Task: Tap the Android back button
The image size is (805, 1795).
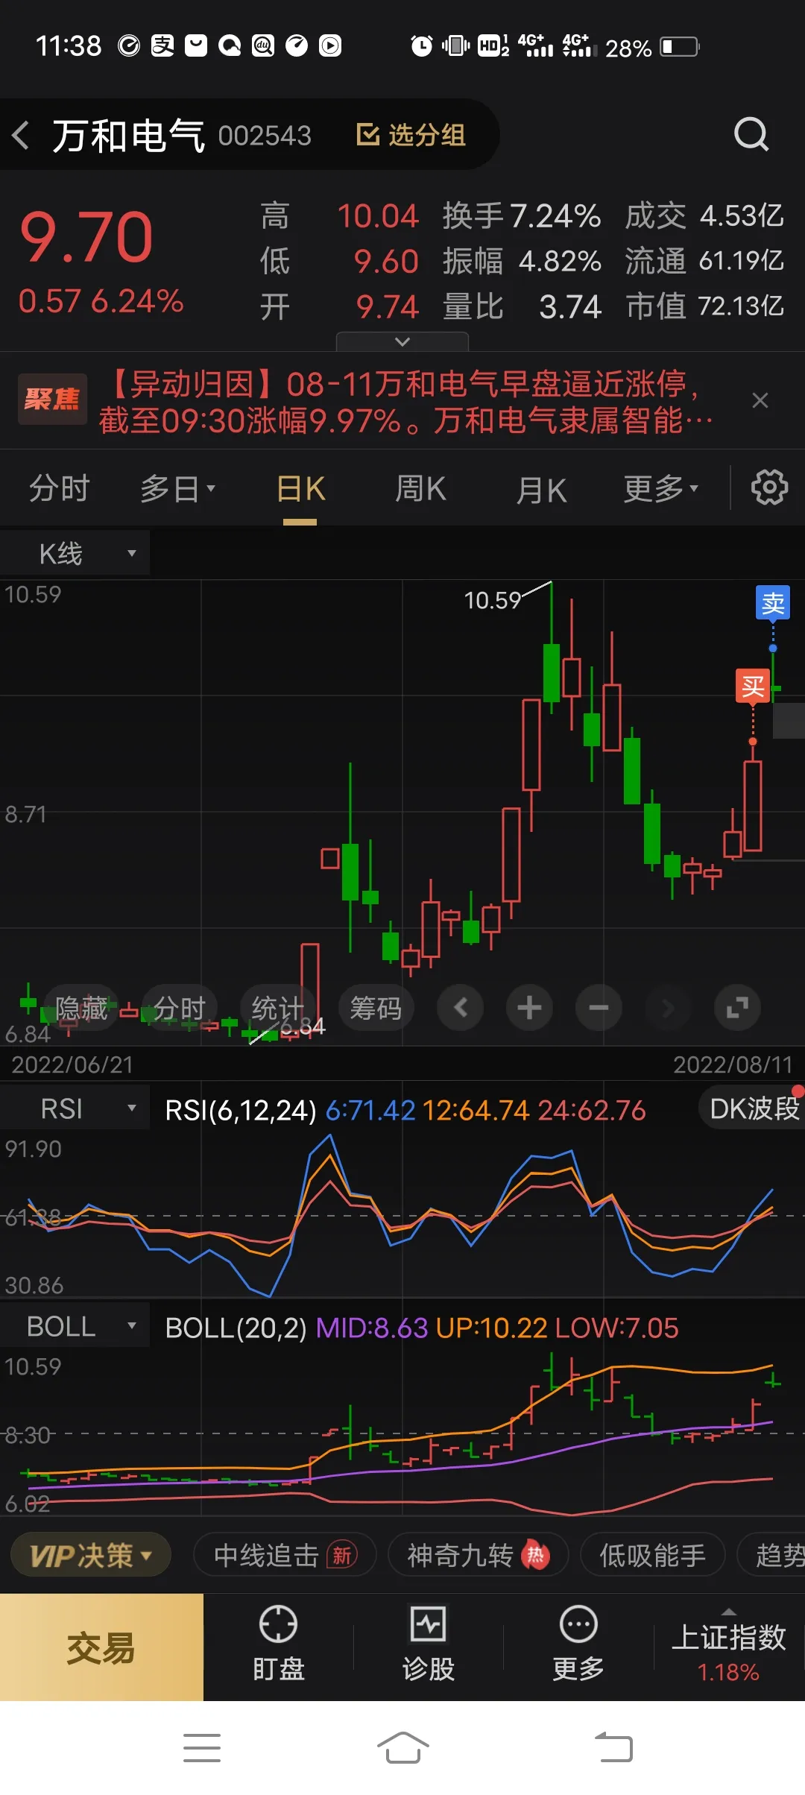Action: [613, 1748]
